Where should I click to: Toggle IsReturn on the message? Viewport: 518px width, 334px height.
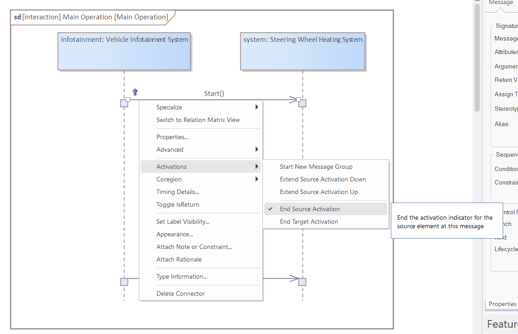[x=178, y=204]
